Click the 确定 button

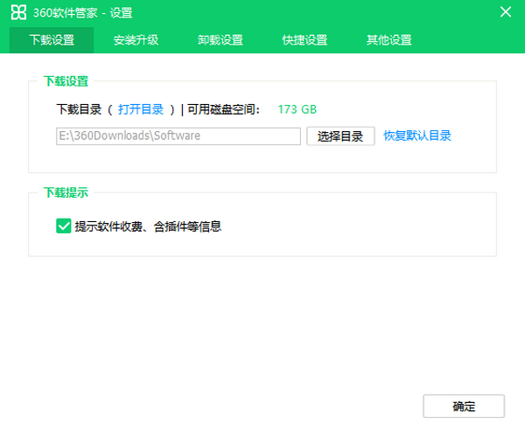tap(464, 407)
